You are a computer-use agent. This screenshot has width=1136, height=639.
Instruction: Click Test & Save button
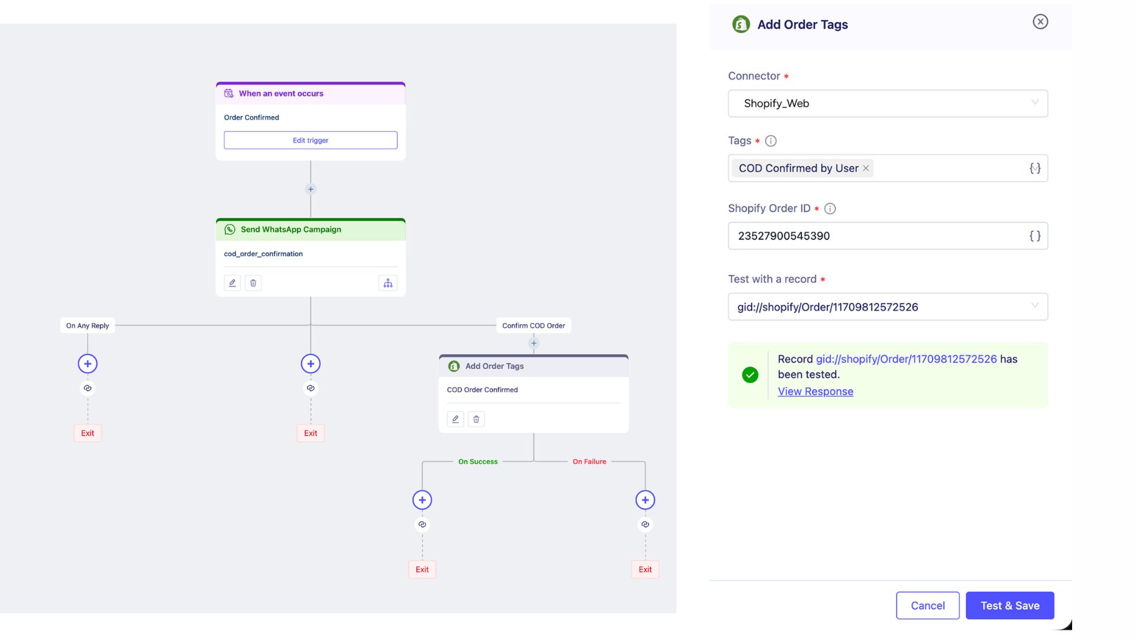click(1009, 605)
